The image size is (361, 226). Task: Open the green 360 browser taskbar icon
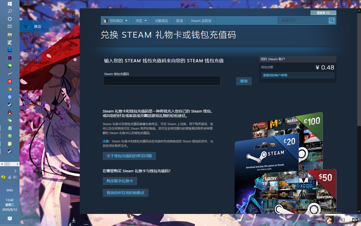10,136
